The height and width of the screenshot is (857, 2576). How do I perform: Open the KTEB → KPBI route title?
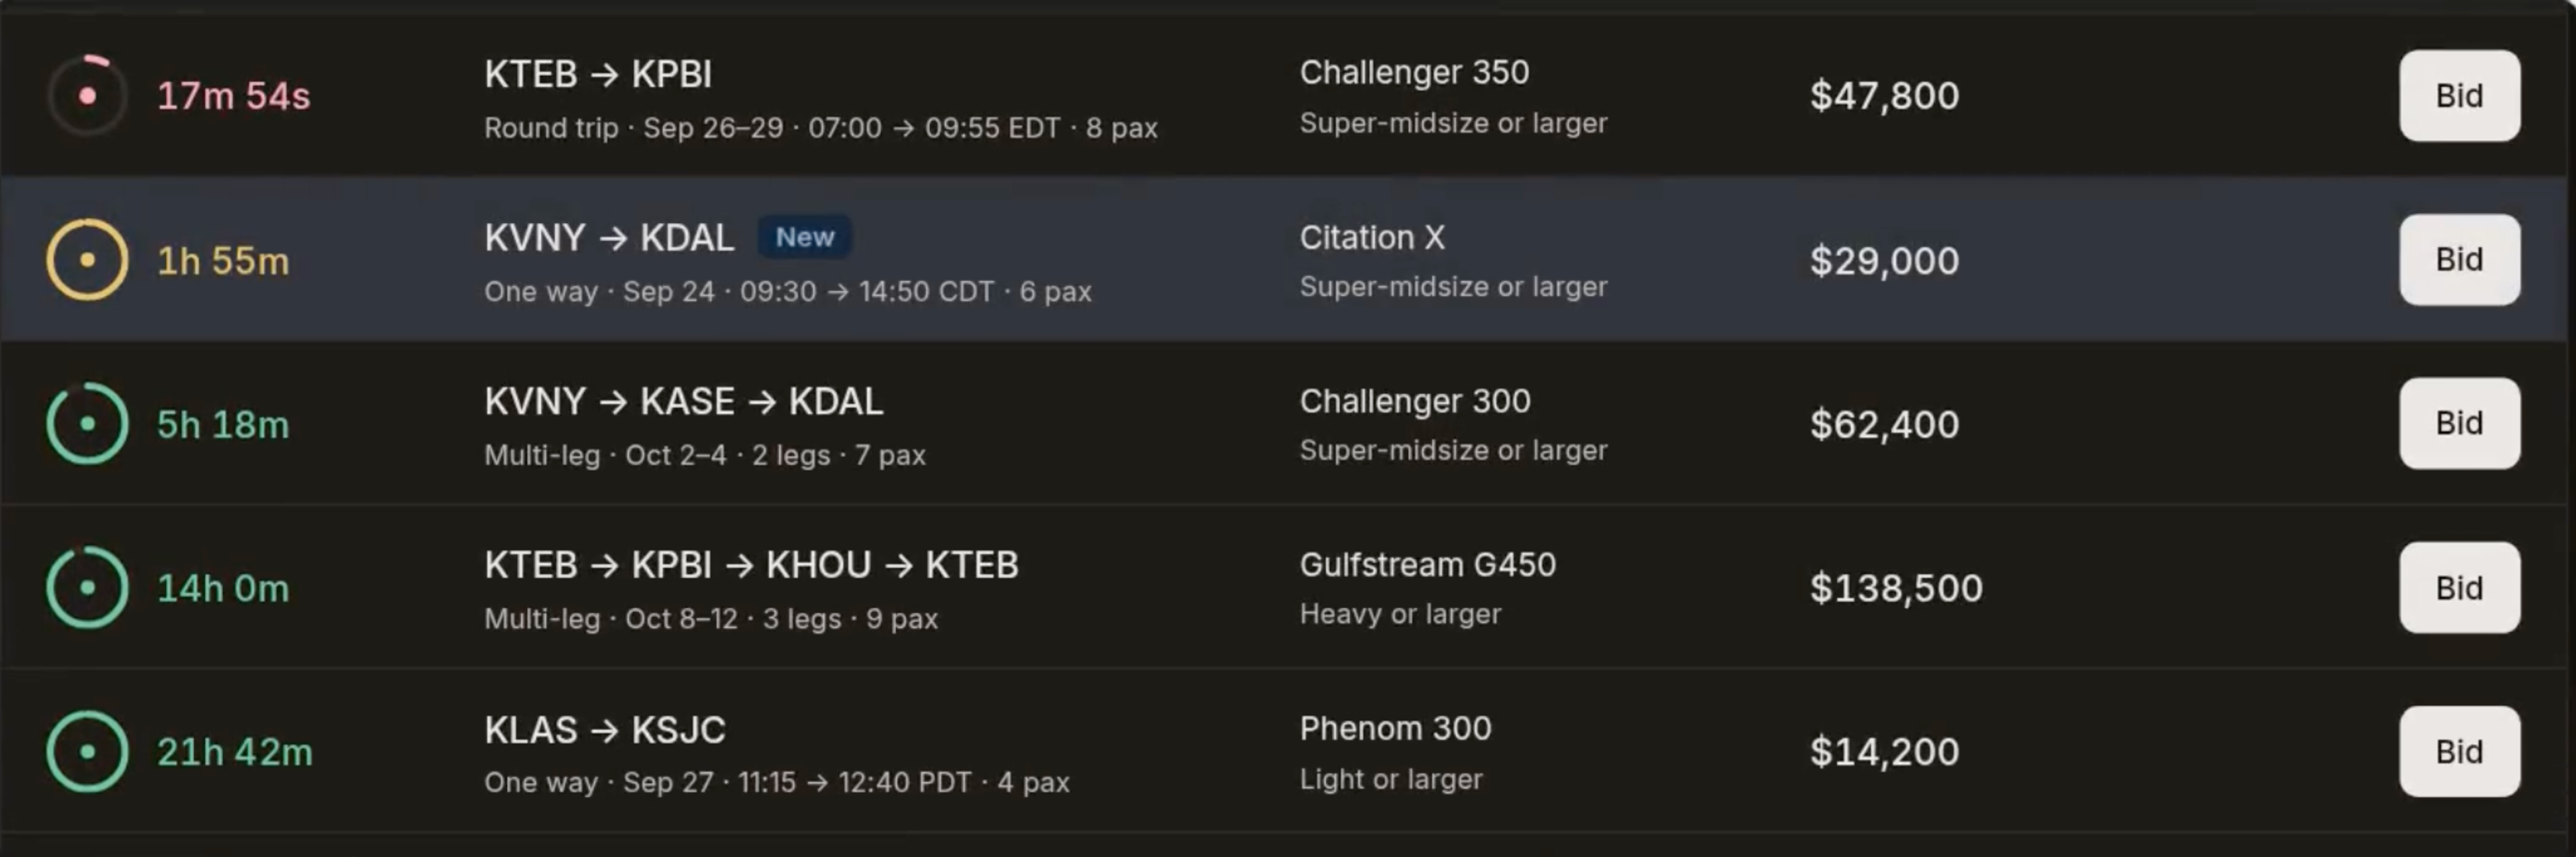(598, 74)
